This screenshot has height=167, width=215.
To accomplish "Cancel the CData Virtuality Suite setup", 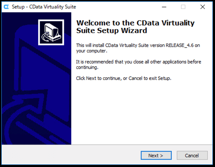I will (192, 156).
